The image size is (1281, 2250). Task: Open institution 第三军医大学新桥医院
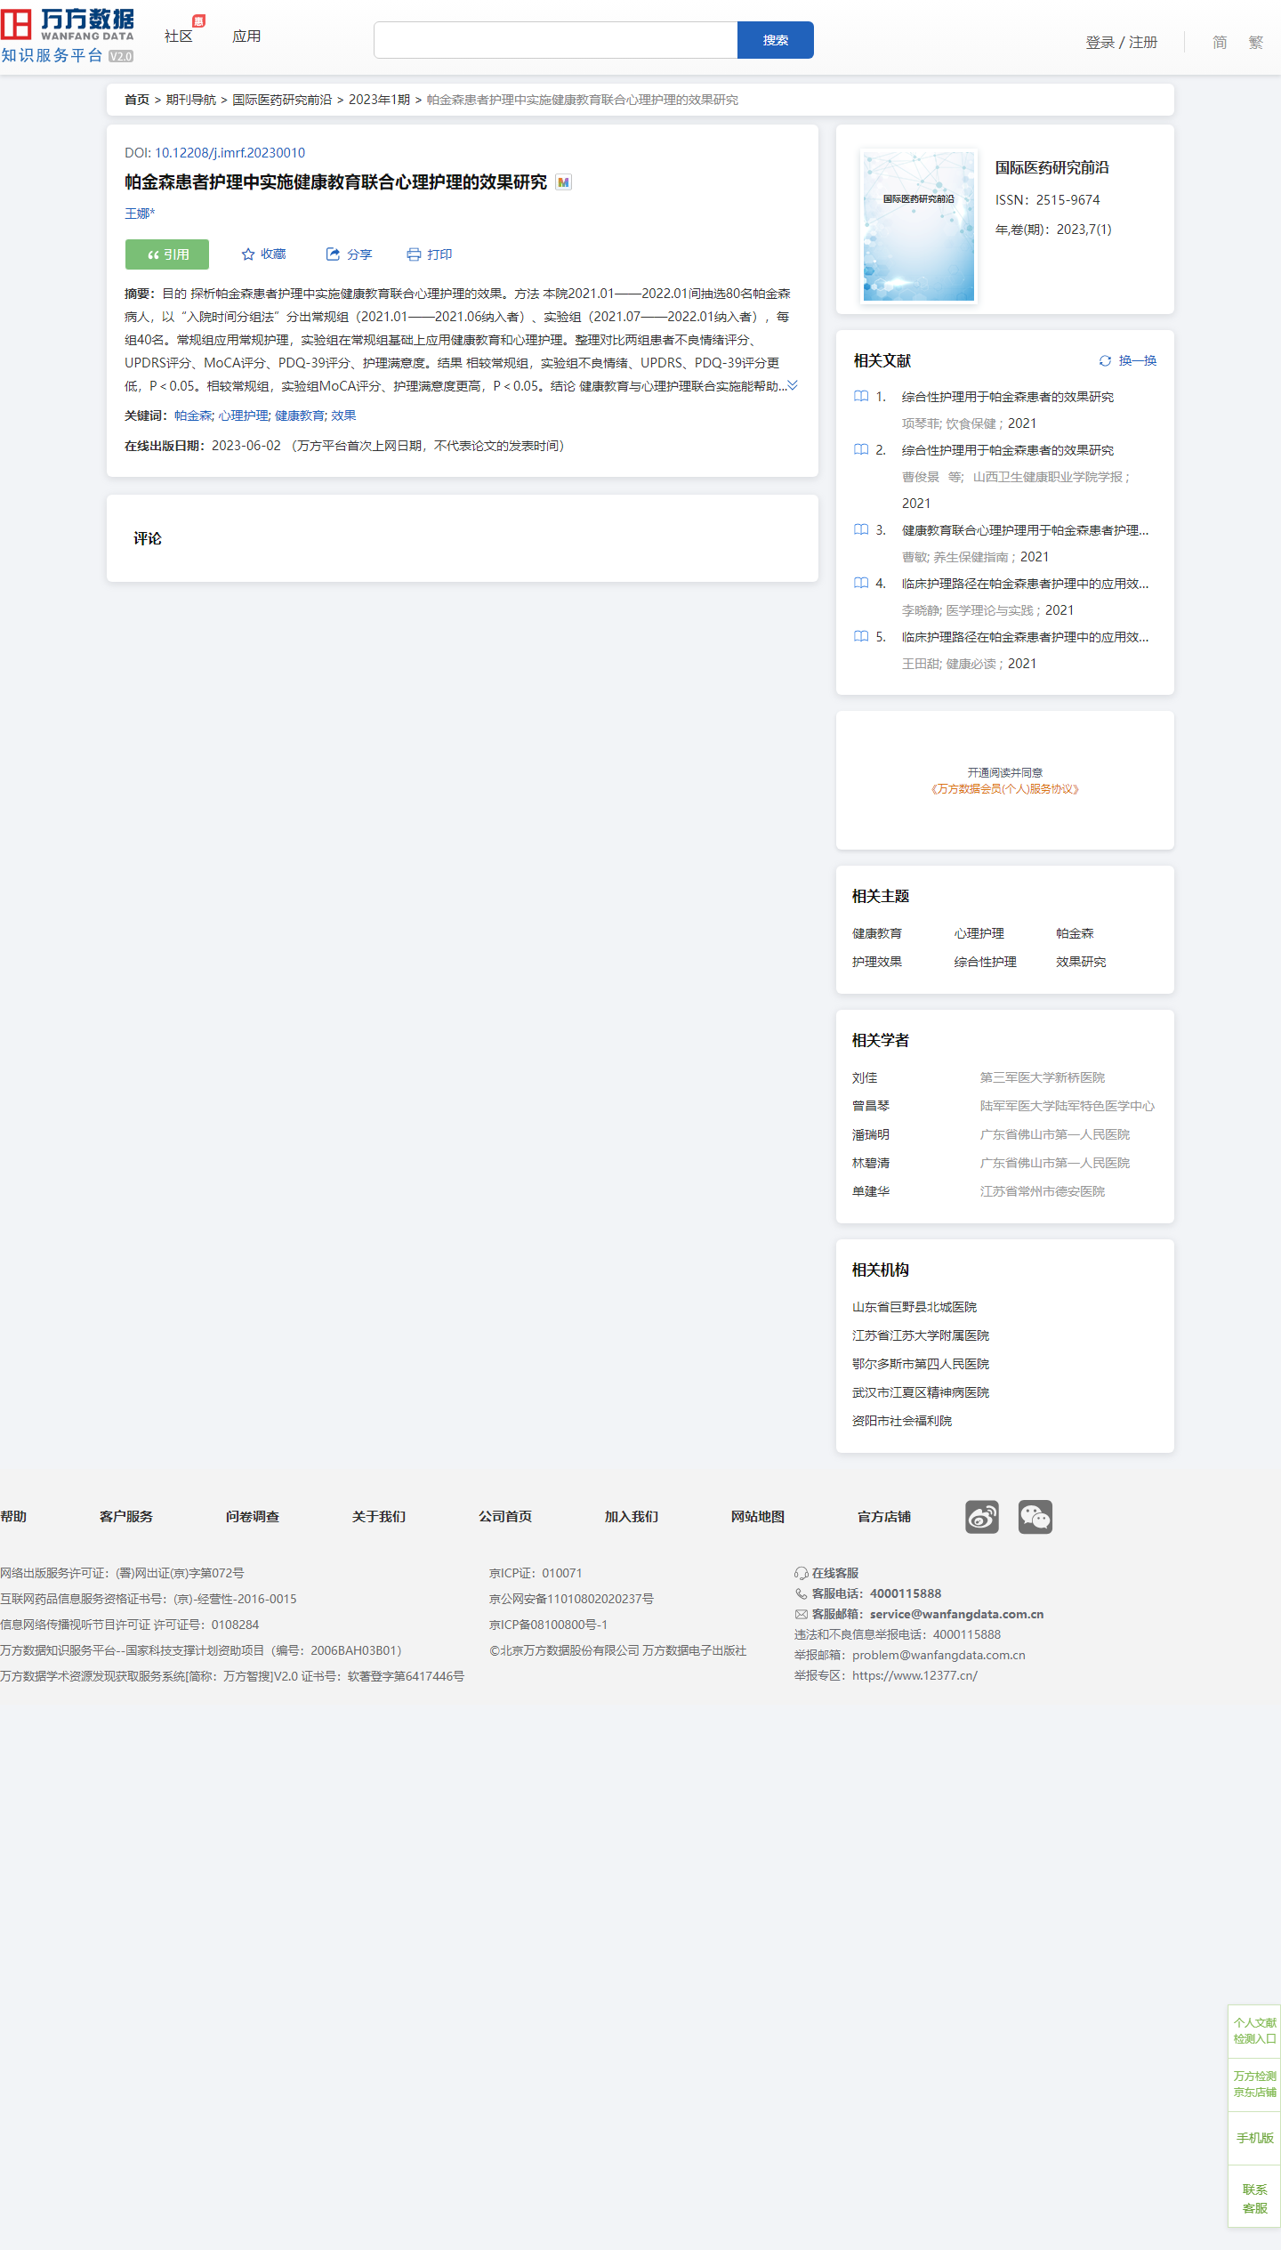tap(1043, 1077)
